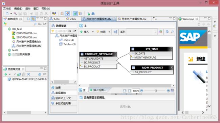Viewport: 220px width, 123px height.
Task: Select the NETVALUEDATE column
Action: coord(93,58)
